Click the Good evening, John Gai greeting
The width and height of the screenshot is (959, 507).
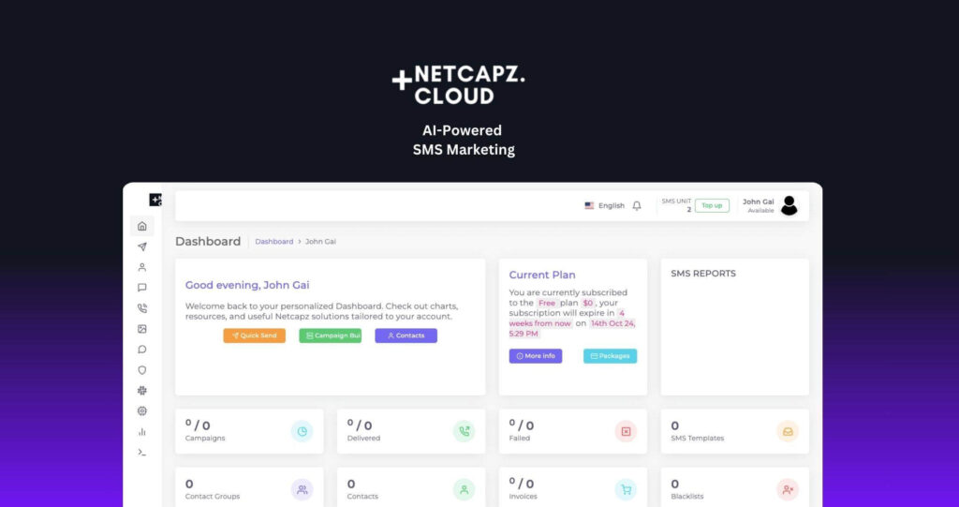[x=247, y=285]
